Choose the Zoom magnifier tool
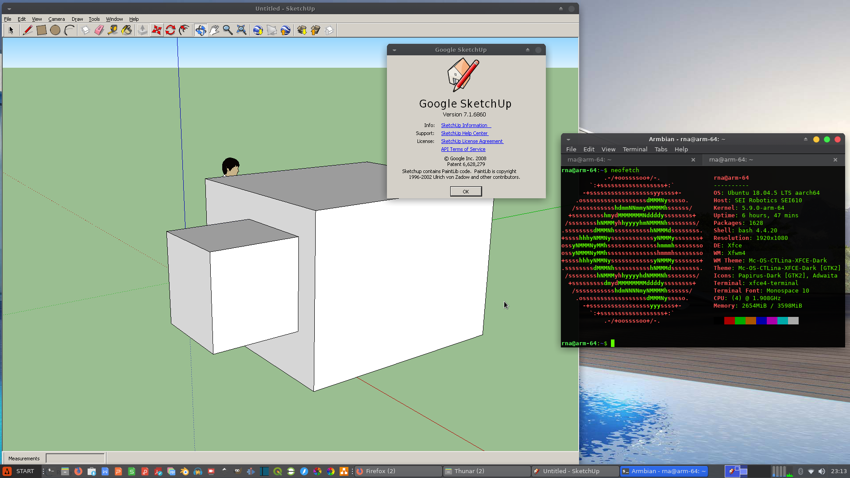850x478 pixels. pos(228,30)
